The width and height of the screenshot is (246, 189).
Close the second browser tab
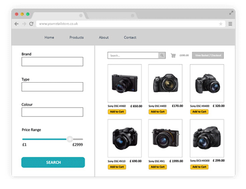(132, 15)
